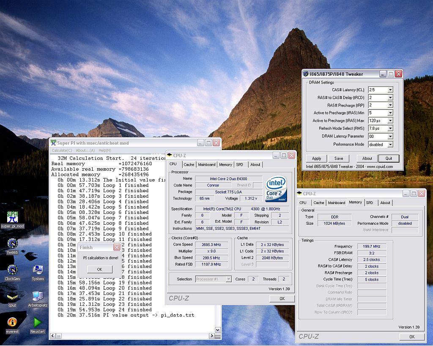Click OK in the front CPU-Z window
The image size is (433, 346).
[x=282, y=299]
